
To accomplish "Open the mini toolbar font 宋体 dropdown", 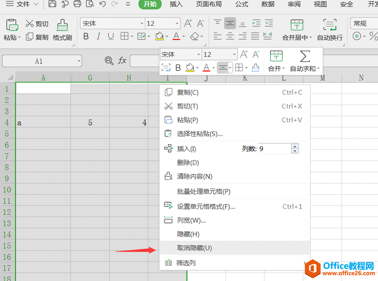I will click(x=199, y=54).
